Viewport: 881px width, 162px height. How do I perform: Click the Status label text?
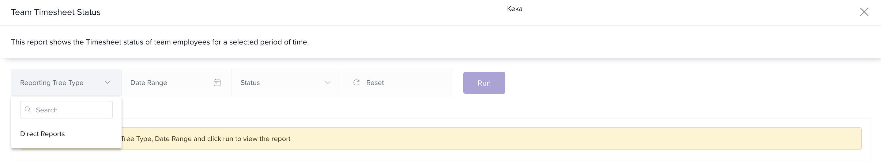[x=250, y=83]
